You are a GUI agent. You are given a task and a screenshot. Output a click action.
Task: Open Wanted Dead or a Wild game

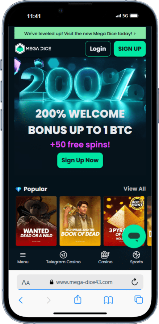(x=36, y=221)
